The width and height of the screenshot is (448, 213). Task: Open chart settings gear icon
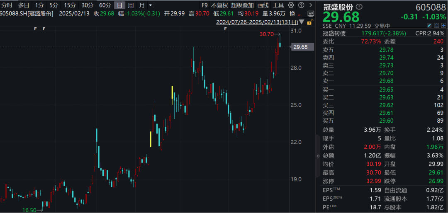point(290,5)
